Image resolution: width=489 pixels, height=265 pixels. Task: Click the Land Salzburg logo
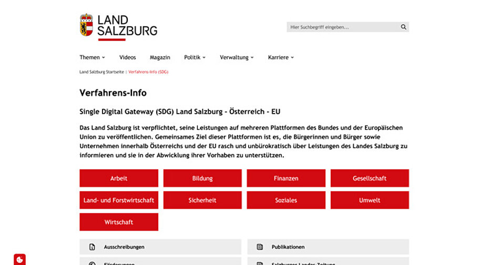coord(118,26)
